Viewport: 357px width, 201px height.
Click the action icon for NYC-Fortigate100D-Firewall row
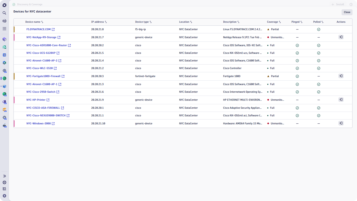coord(341,76)
